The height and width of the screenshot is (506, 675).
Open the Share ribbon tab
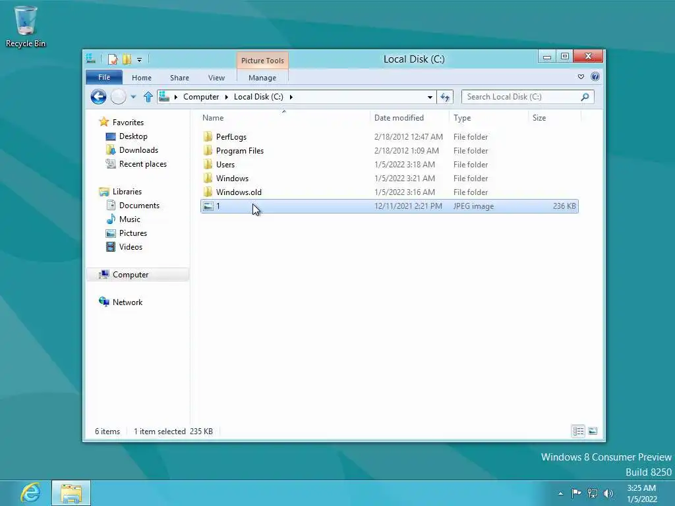pyautogui.click(x=179, y=78)
